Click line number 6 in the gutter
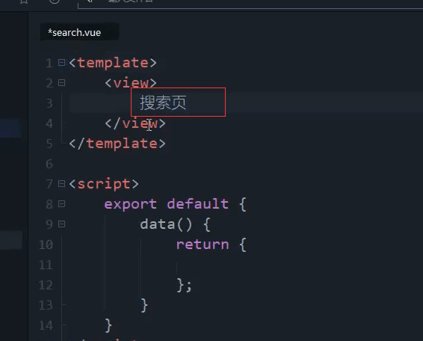This screenshot has width=423, height=341. click(49, 164)
